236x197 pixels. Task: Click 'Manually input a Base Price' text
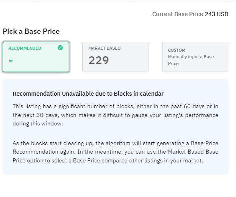(191, 60)
